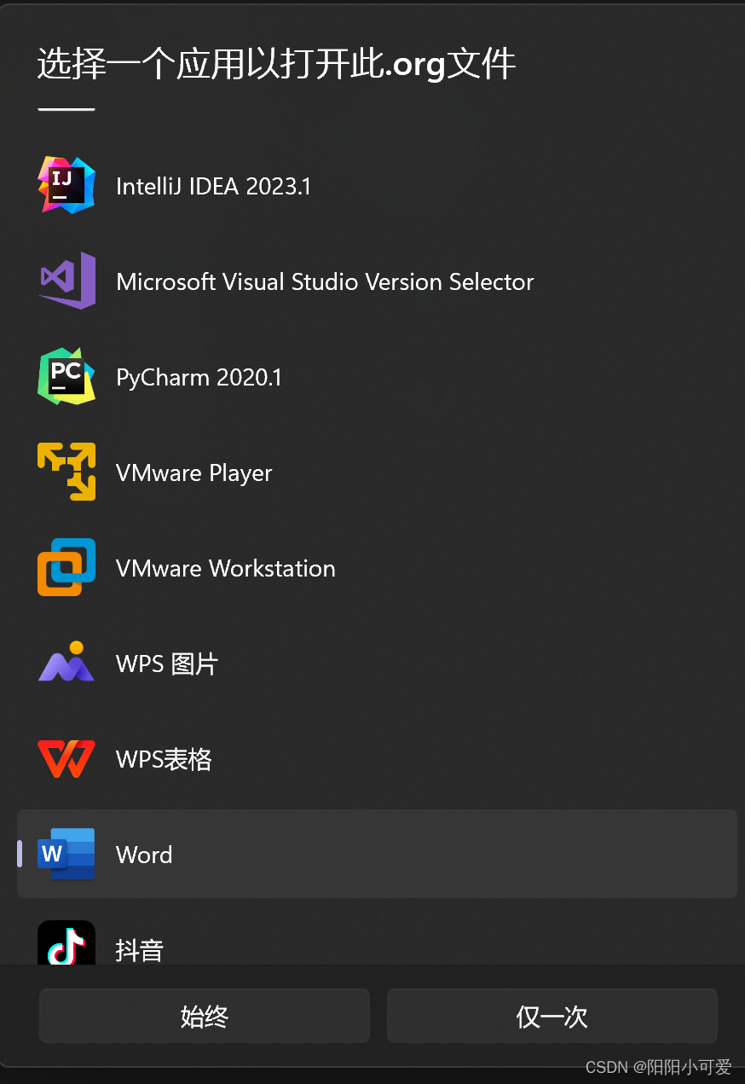Click the Word app icon
The width and height of the screenshot is (745, 1084).
(66, 854)
